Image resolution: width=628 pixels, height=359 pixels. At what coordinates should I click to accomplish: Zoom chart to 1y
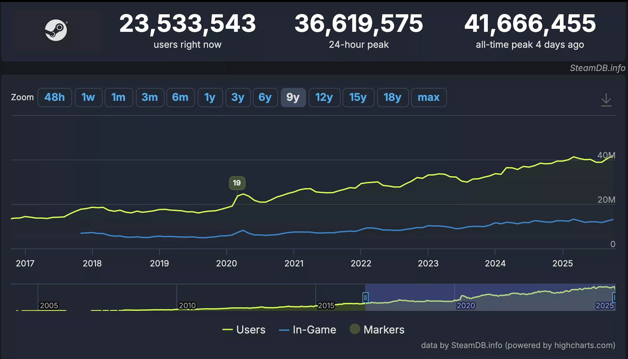pyautogui.click(x=210, y=98)
